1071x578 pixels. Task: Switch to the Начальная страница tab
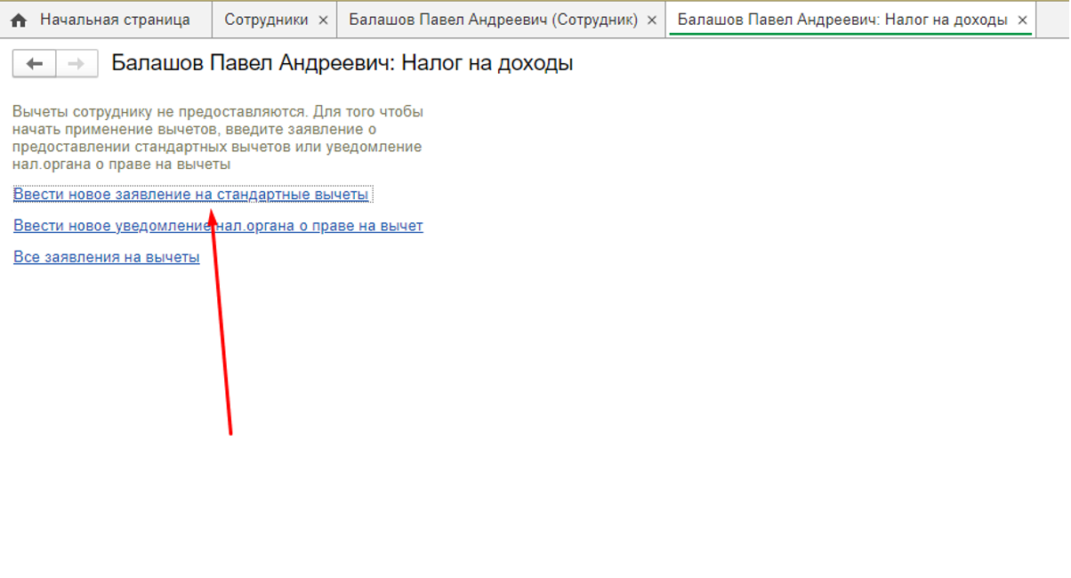114,20
